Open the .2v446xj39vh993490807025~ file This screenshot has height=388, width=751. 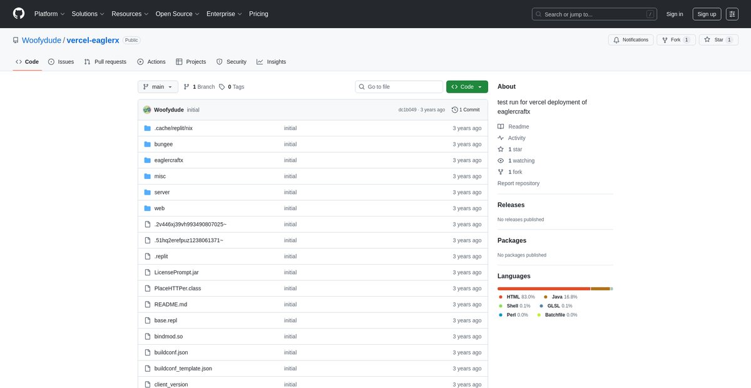tap(190, 224)
